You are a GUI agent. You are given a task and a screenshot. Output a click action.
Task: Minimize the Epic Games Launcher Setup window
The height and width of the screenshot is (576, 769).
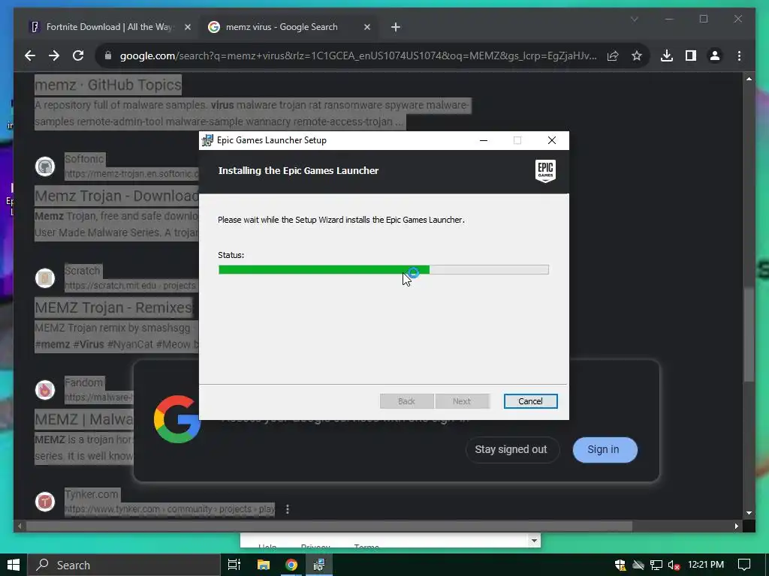coord(484,140)
